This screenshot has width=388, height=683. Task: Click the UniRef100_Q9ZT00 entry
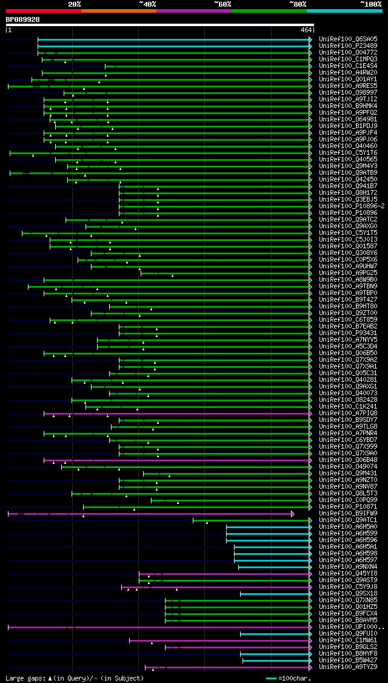(348, 313)
